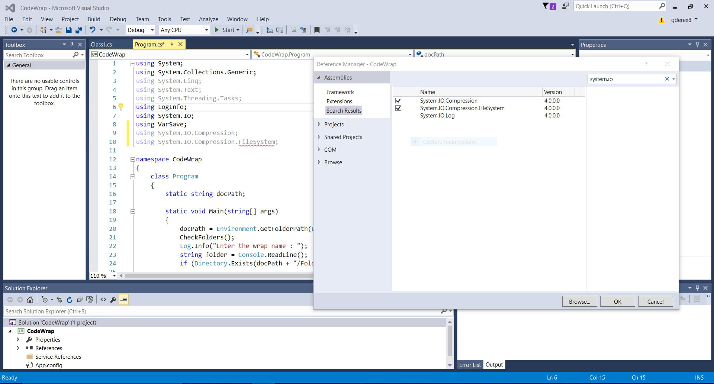The image size is (714, 384).
Task: Collapse the Assemblies section
Action: pos(319,78)
